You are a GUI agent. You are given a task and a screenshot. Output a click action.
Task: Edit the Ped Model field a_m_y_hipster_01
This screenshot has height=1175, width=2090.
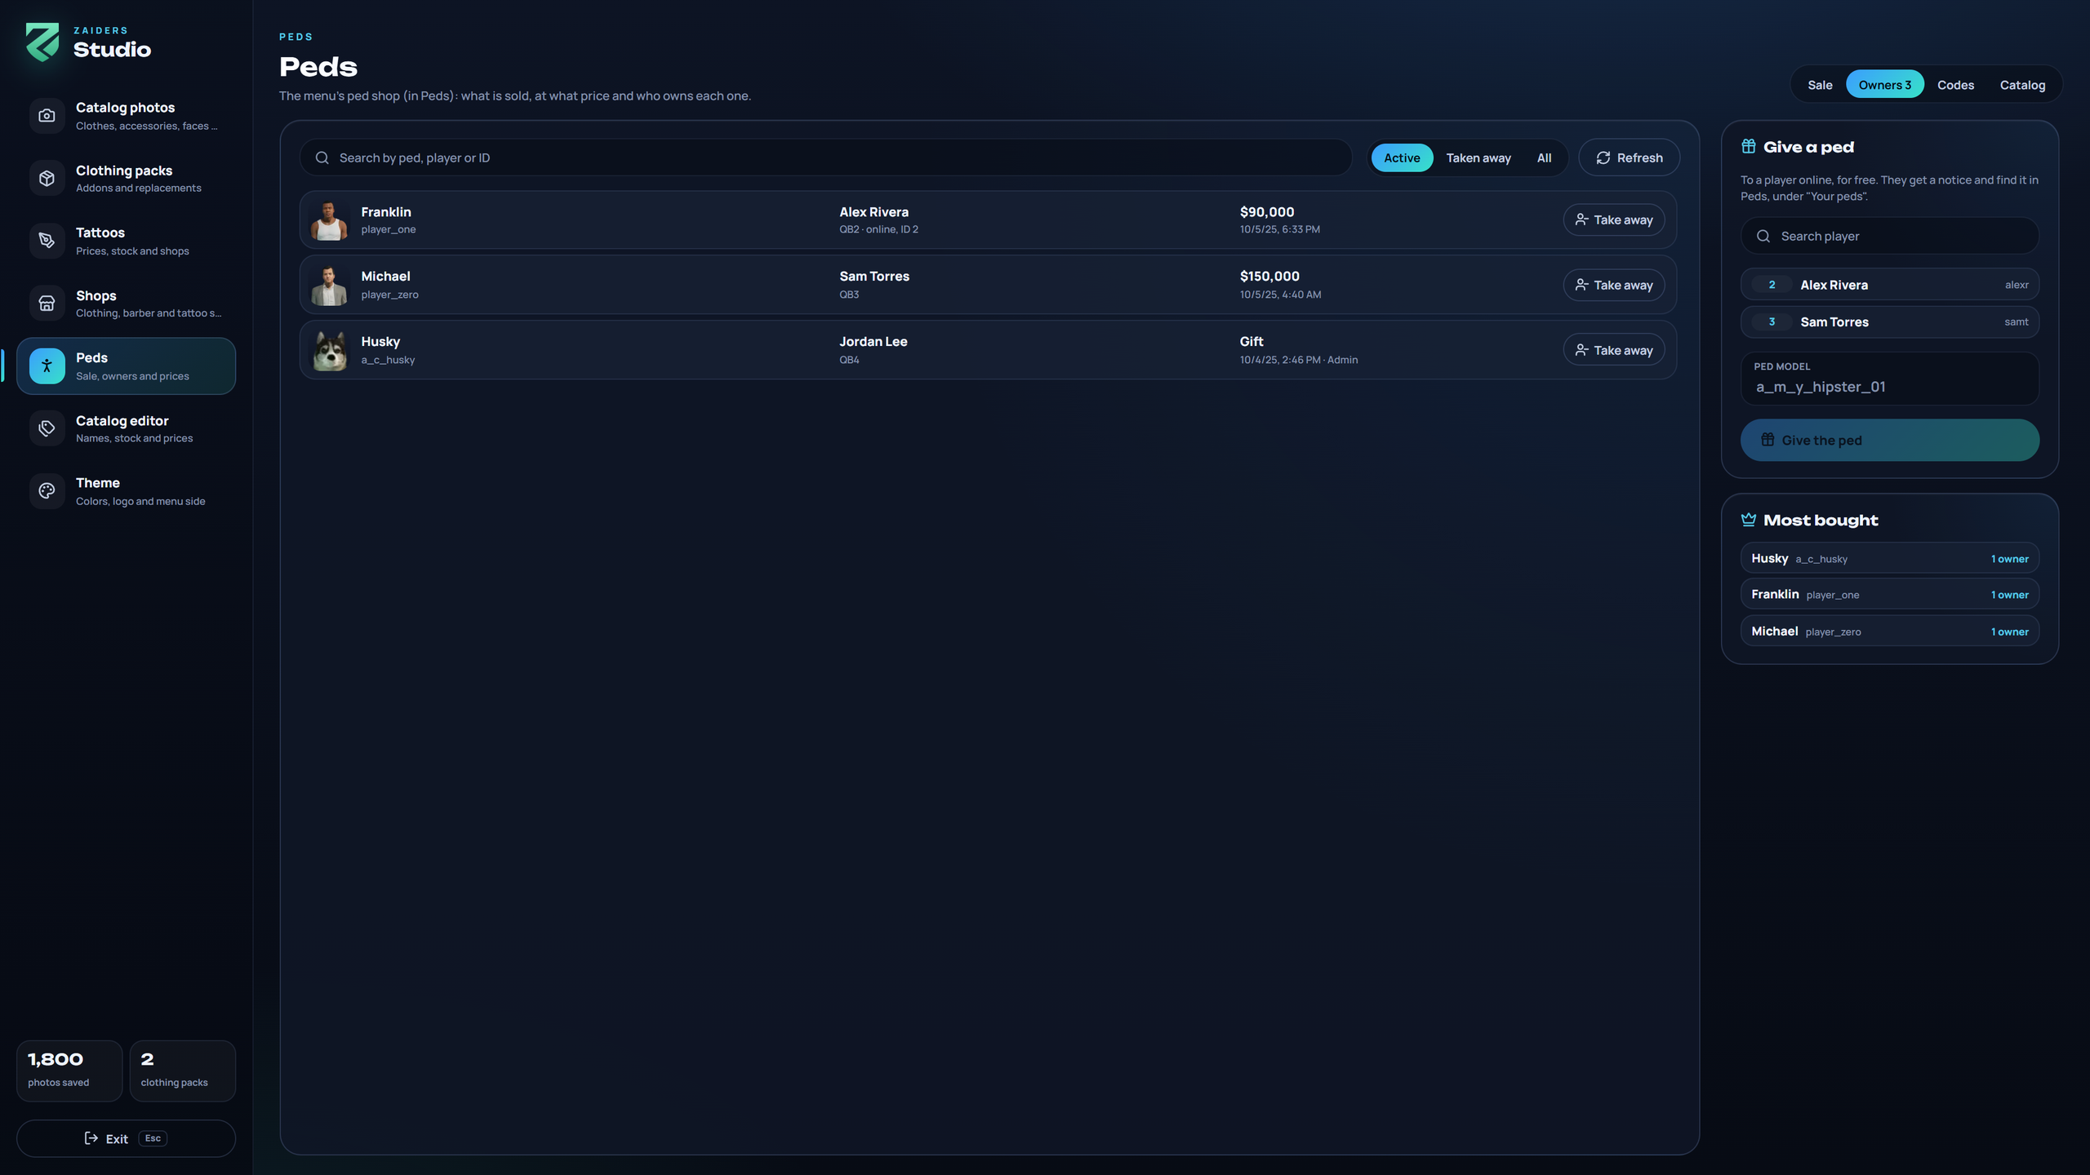tap(1889, 379)
